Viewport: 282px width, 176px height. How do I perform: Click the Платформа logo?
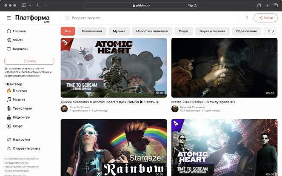click(x=32, y=18)
